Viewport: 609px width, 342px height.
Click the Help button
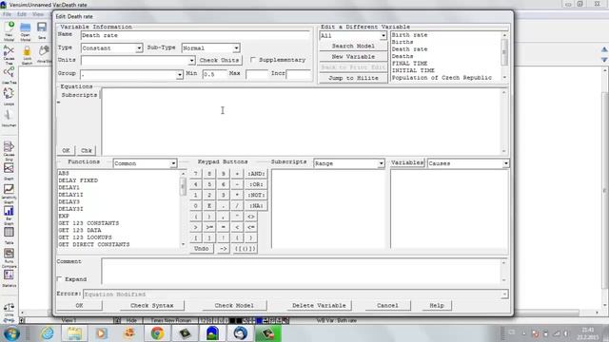click(x=437, y=306)
